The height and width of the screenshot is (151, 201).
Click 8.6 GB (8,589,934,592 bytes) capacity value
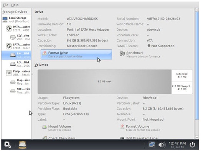pyautogui.click(x=87, y=41)
